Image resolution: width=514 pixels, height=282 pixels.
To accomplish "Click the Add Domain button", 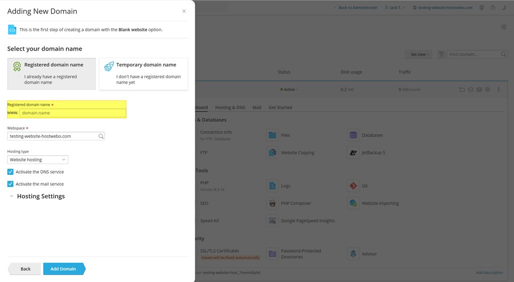I will tap(64, 269).
